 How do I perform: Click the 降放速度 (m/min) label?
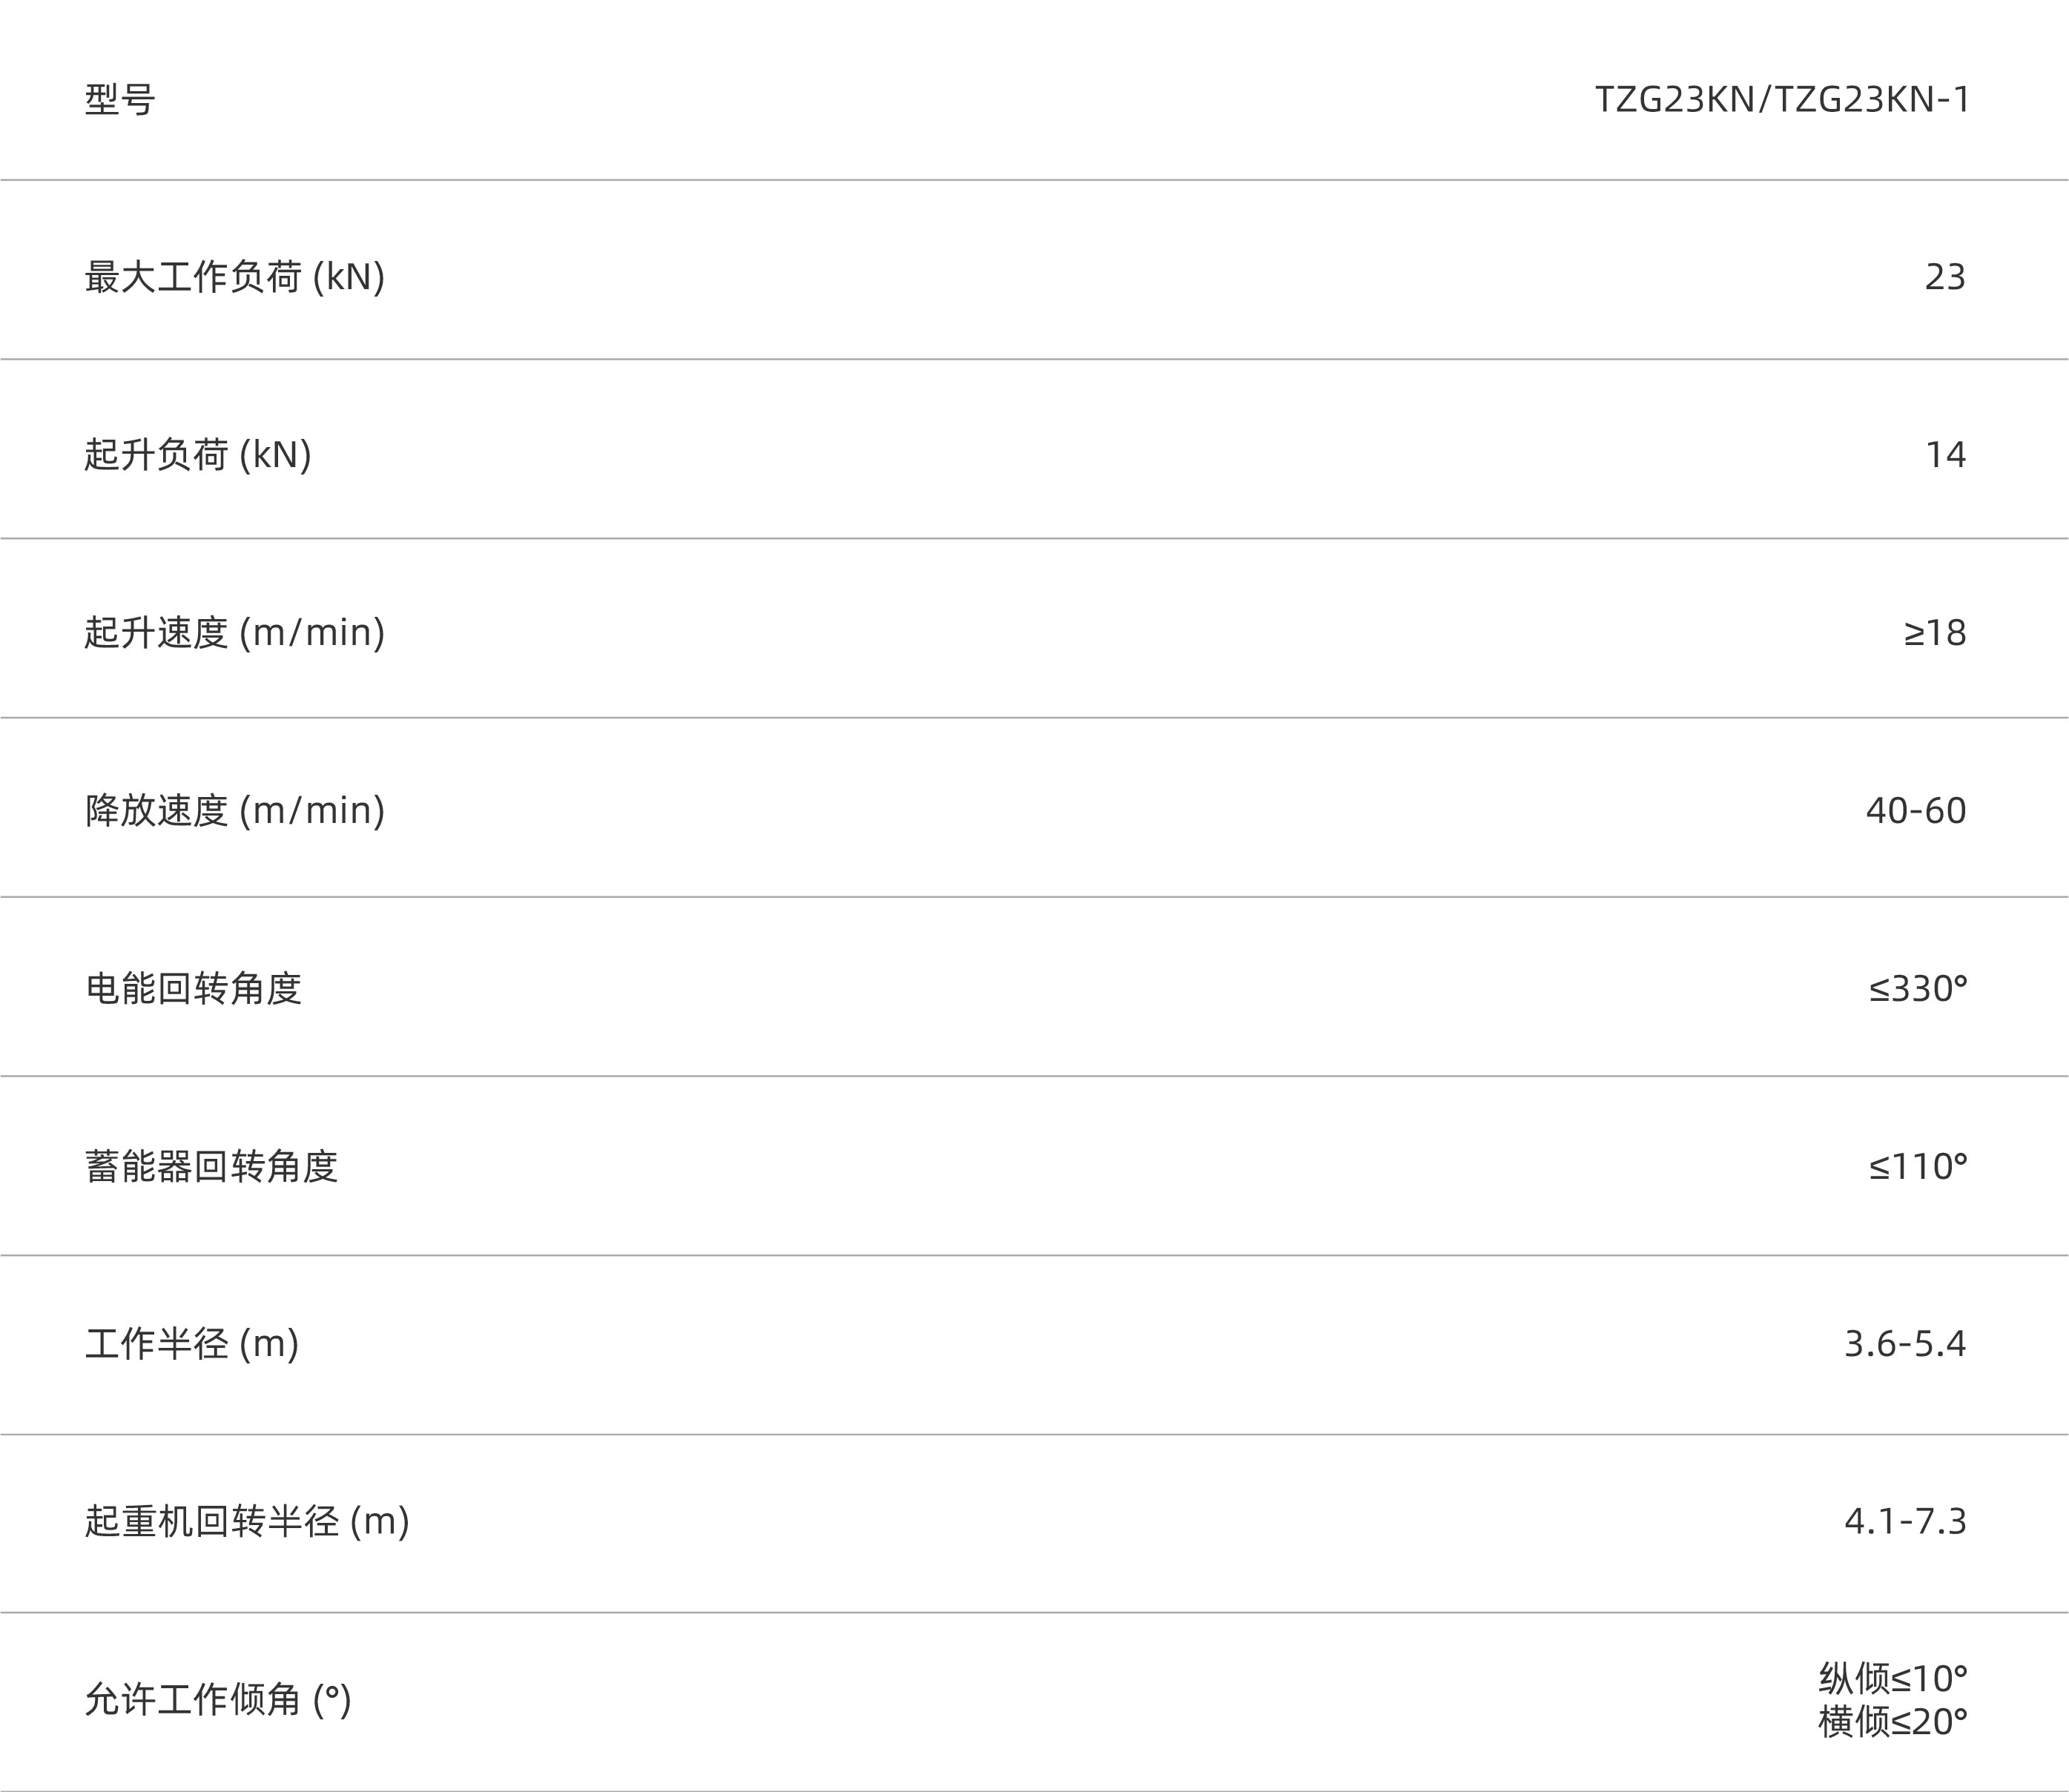[234, 811]
